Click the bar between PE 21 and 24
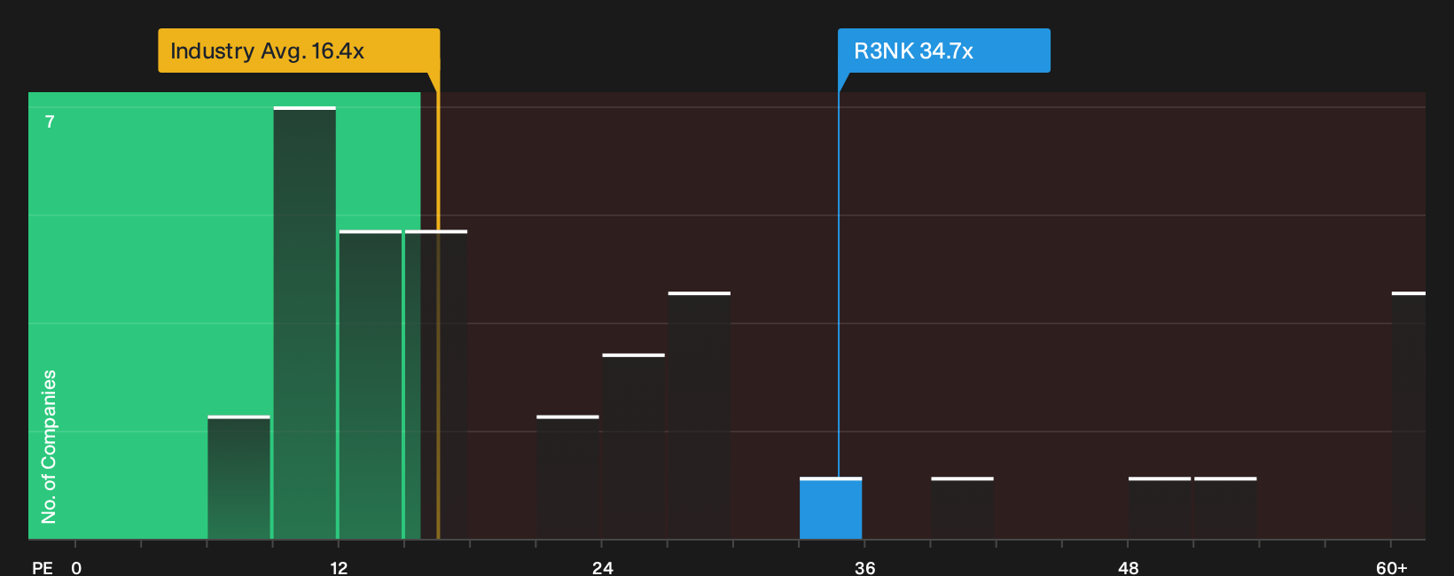 [567, 478]
